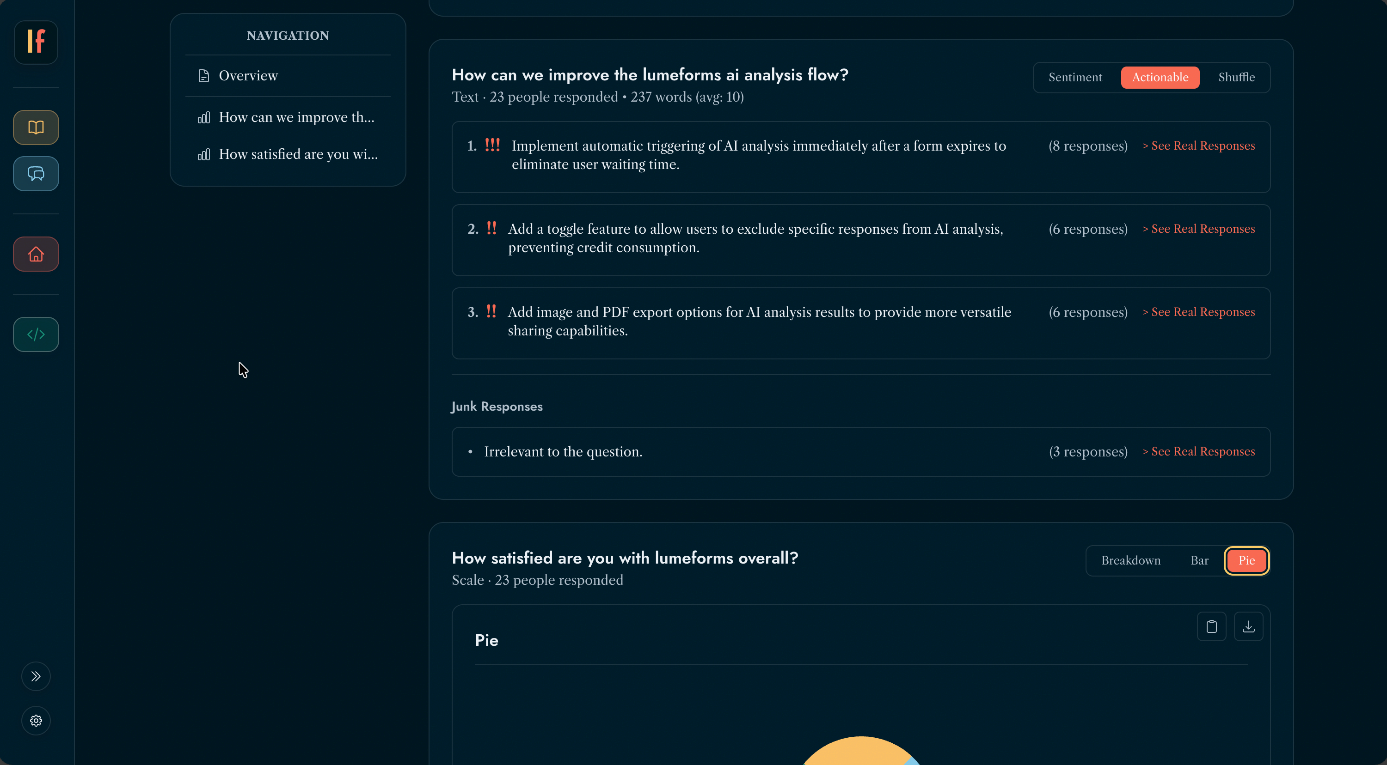Expand See Real Responses for toggle feature suggestion

(1198, 229)
